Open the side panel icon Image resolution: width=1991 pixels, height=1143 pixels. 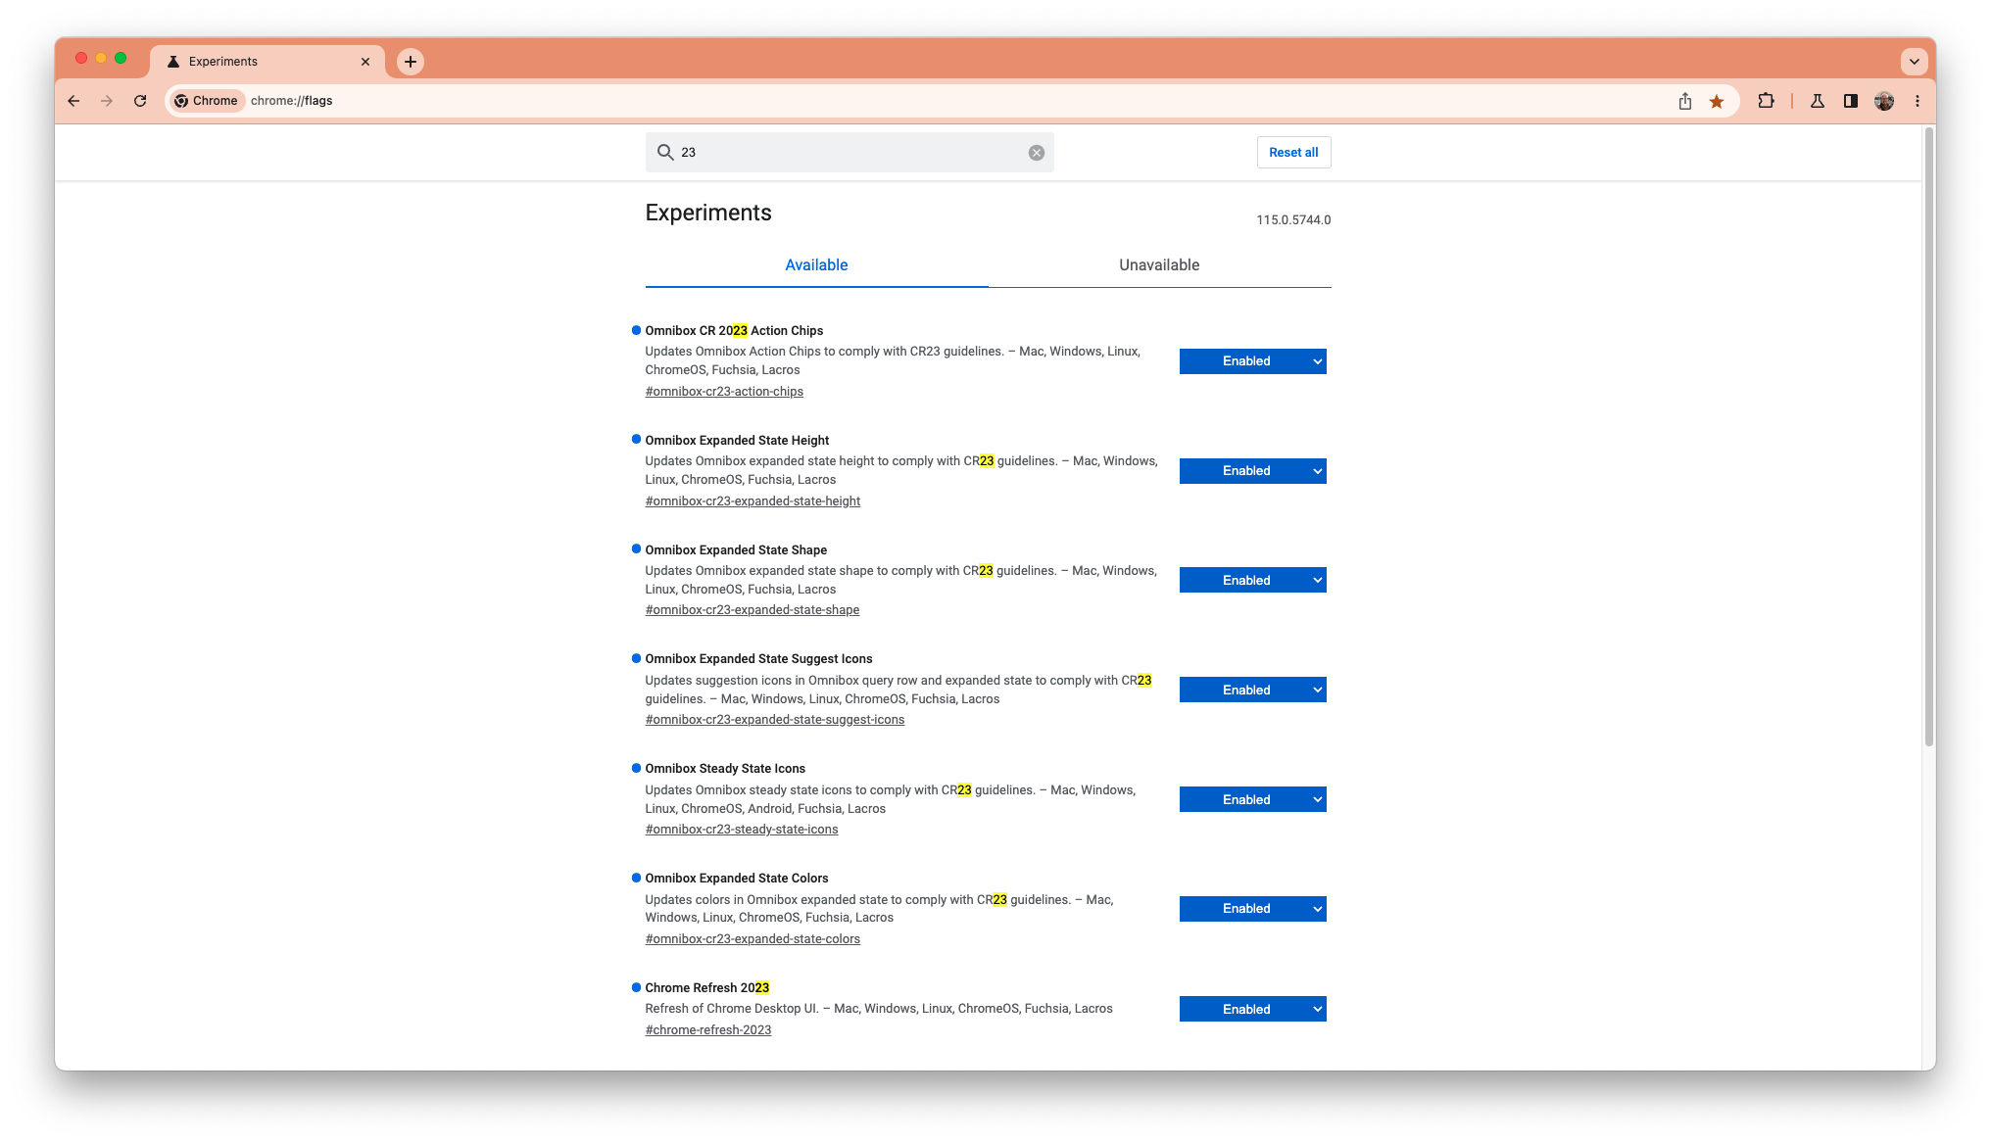pyautogui.click(x=1851, y=101)
